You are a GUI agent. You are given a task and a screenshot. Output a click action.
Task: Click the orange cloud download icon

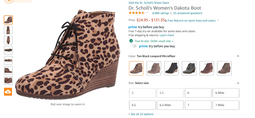(x=8, y=92)
